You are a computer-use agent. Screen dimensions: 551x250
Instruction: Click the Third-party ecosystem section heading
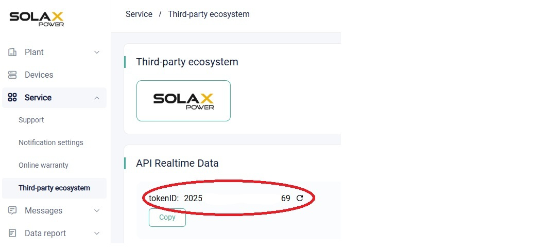pos(187,62)
